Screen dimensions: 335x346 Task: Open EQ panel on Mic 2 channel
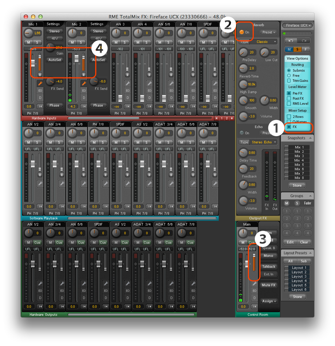click(84, 90)
